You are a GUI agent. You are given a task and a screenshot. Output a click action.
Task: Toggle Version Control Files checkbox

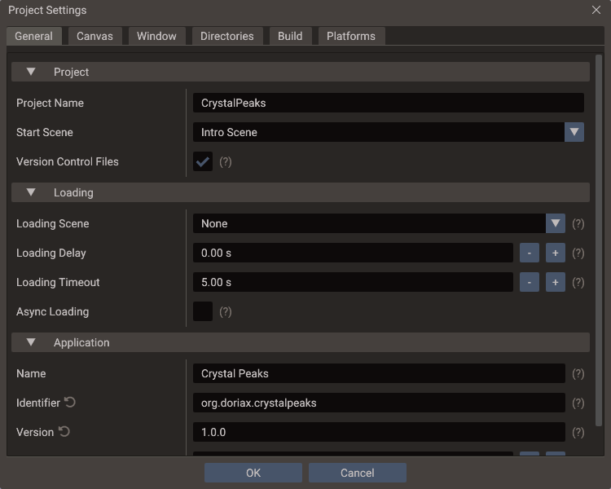[203, 161]
